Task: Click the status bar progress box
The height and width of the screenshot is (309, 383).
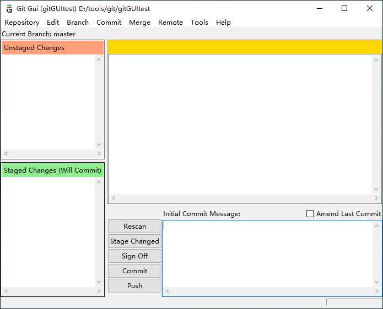Action: 354,302
